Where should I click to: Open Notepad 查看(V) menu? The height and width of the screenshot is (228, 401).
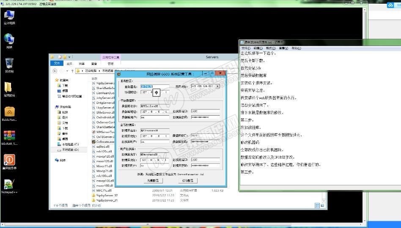pyautogui.click(x=283, y=48)
